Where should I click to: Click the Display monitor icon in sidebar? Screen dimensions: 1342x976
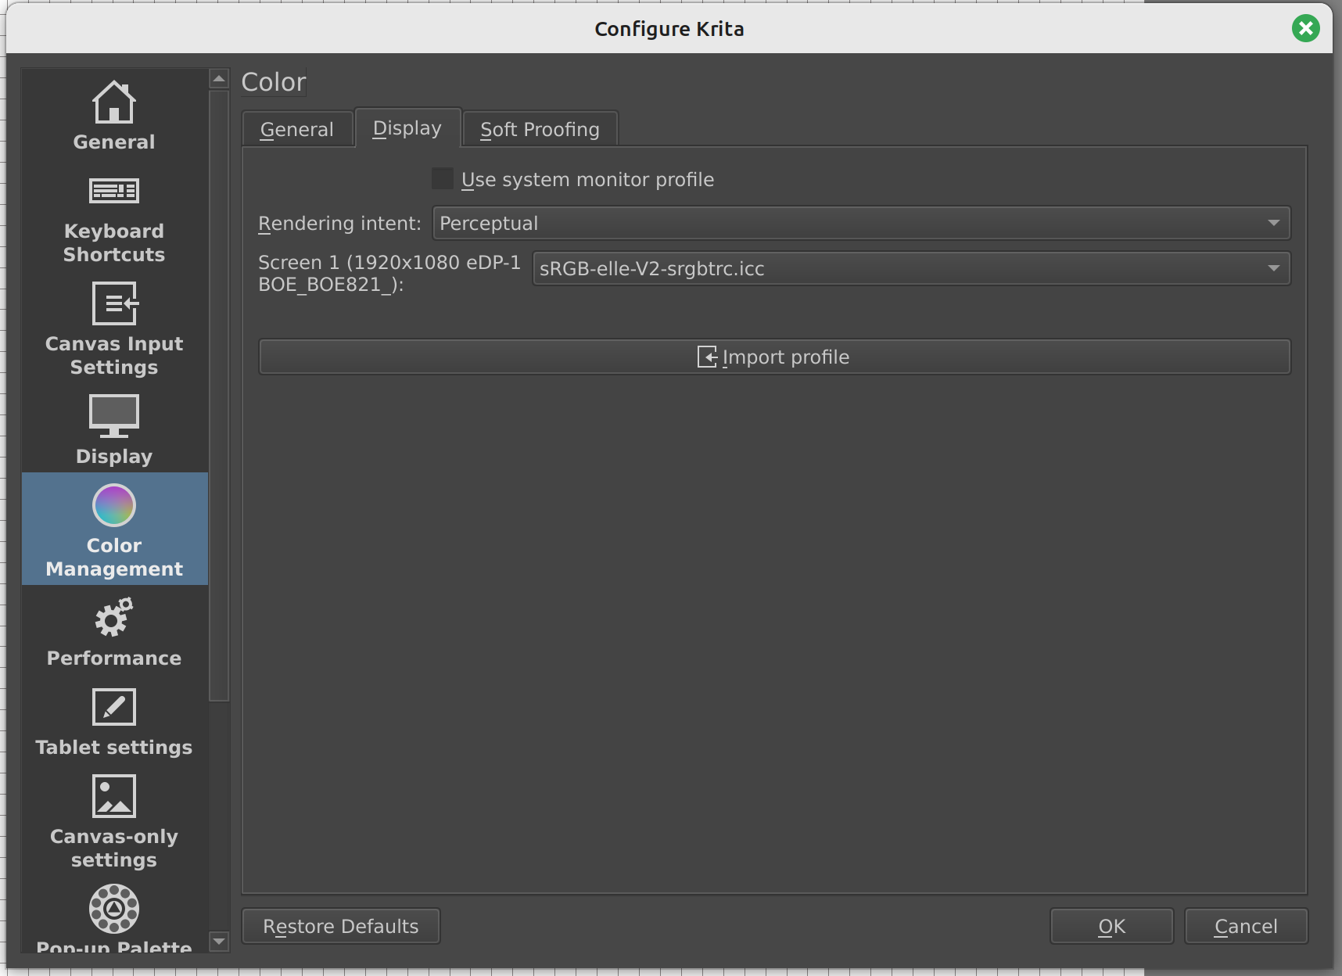(114, 415)
